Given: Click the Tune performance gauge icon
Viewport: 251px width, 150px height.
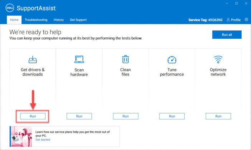Looking at the screenshot, I should pos(172,60).
